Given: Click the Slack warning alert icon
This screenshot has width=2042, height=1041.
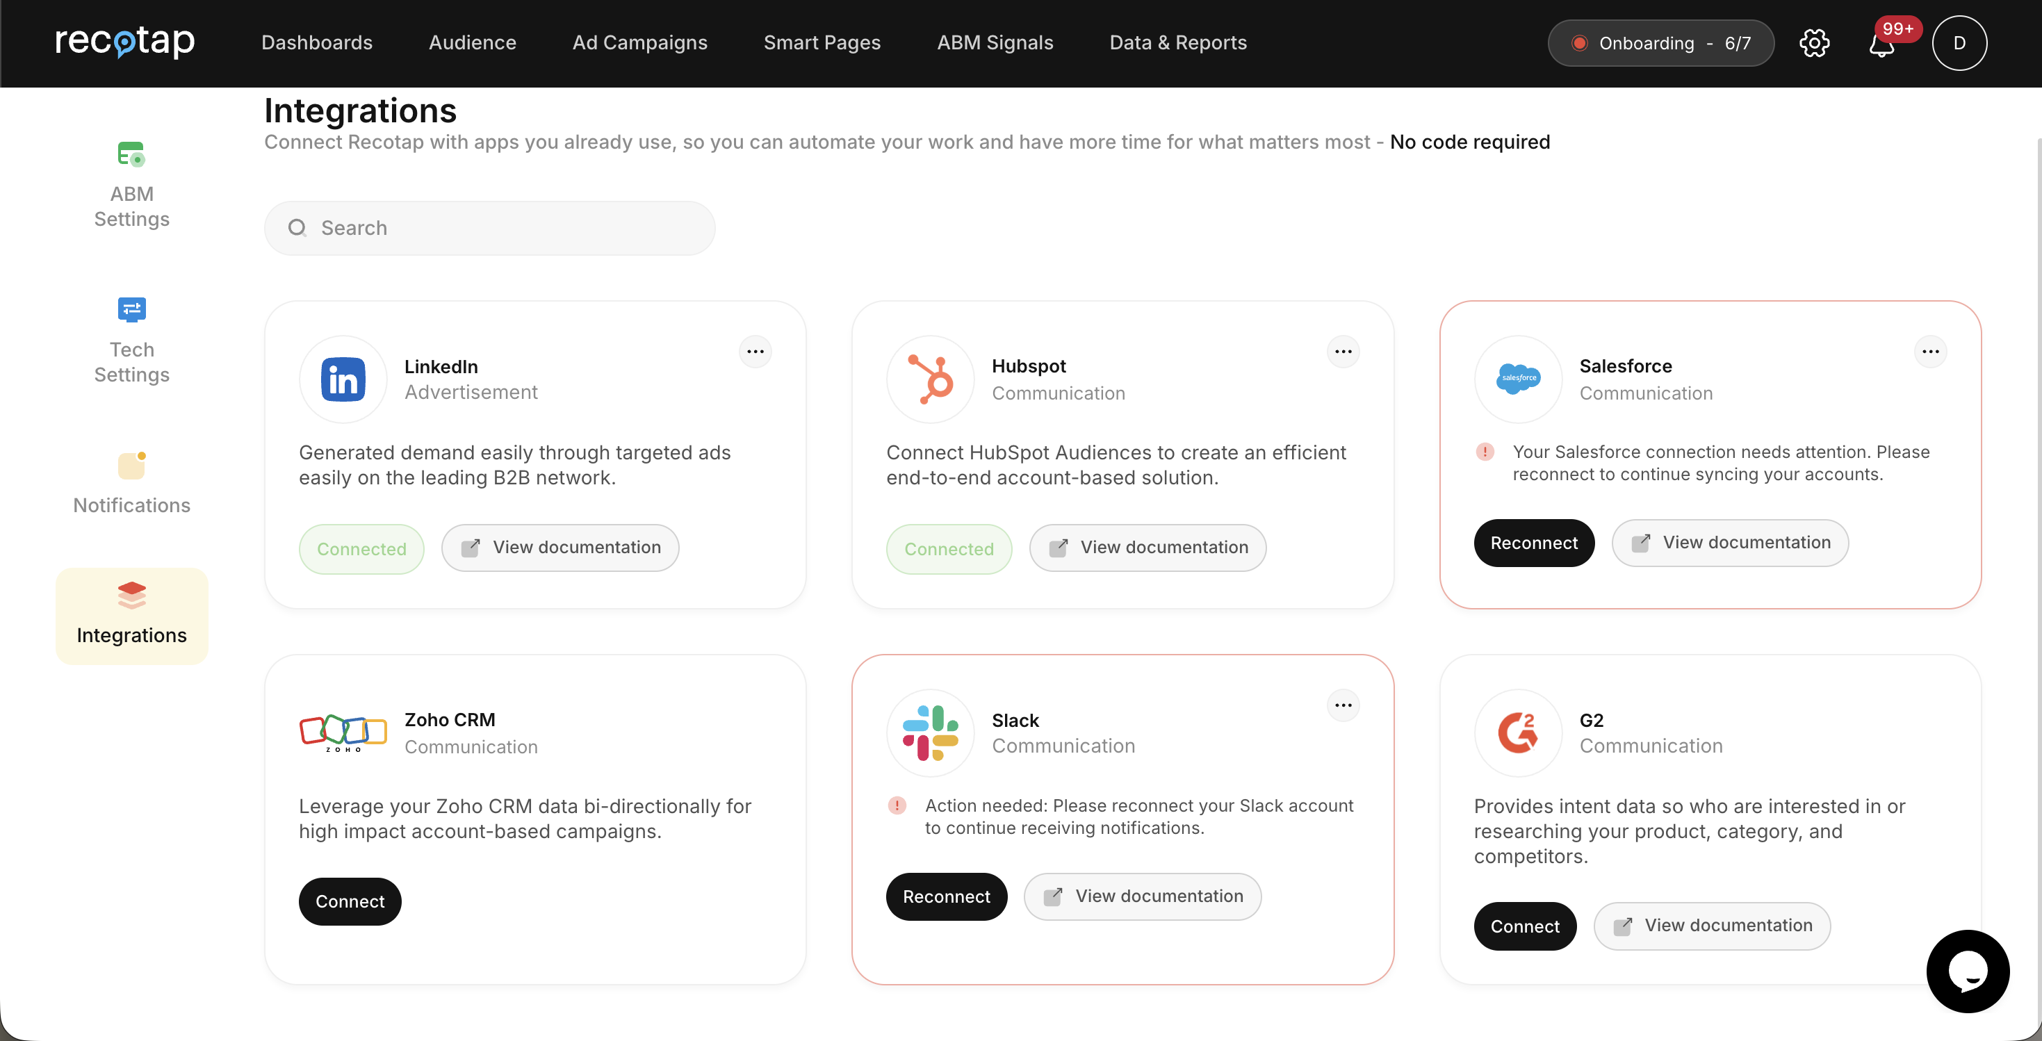Looking at the screenshot, I should coord(897,805).
